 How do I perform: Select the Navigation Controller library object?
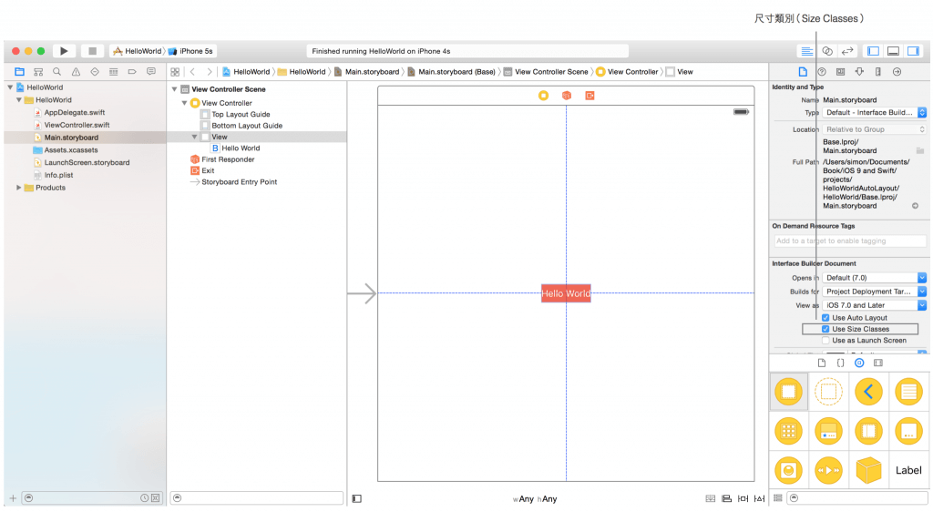(868, 393)
